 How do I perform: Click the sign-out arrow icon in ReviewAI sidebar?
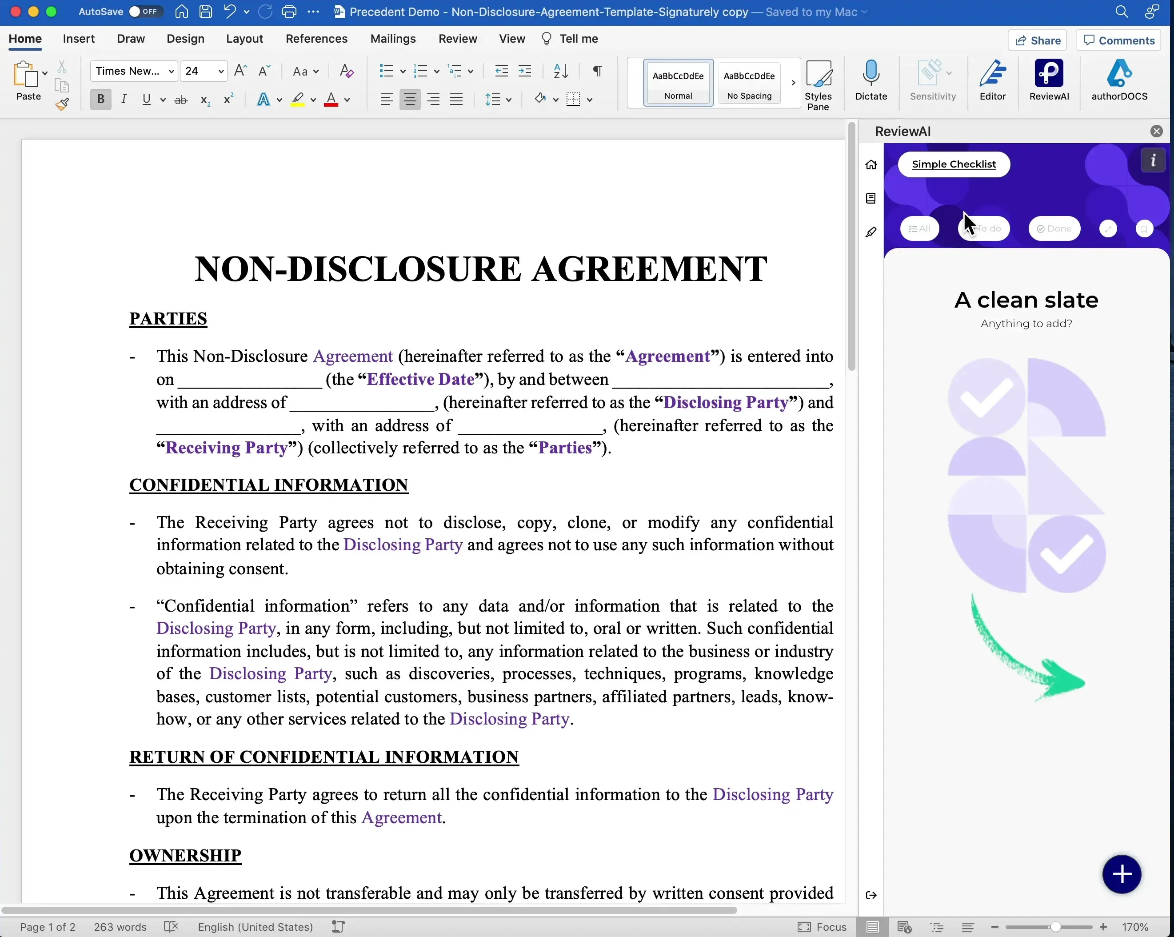pos(871,895)
